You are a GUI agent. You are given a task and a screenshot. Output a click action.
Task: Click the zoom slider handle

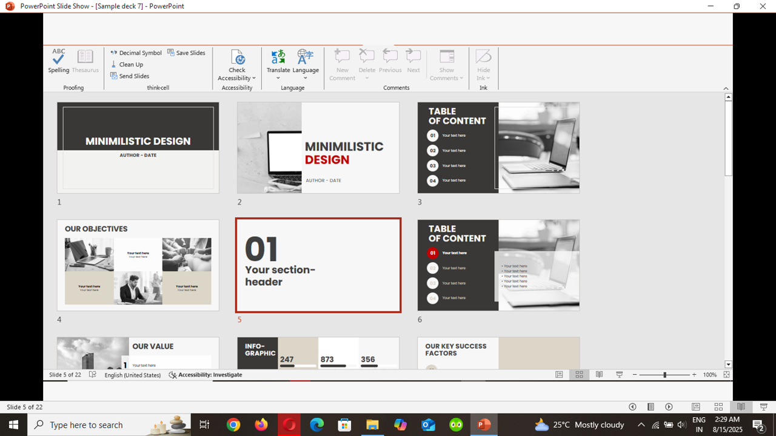[x=665, y=375]
